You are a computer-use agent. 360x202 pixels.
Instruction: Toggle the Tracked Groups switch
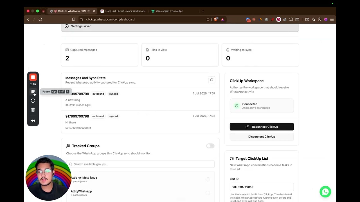click(210, 146)
